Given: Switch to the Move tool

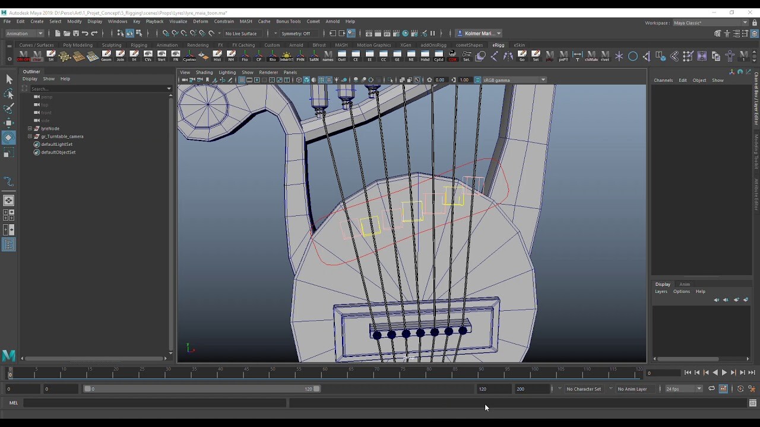Looking at the screenshot, I should (9, 123).
